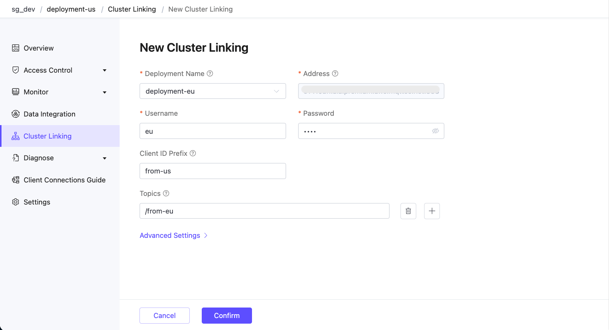This screenshot has height=330, width=609.
Task: Click the Data Integration icon
Action: coord(15,114)
